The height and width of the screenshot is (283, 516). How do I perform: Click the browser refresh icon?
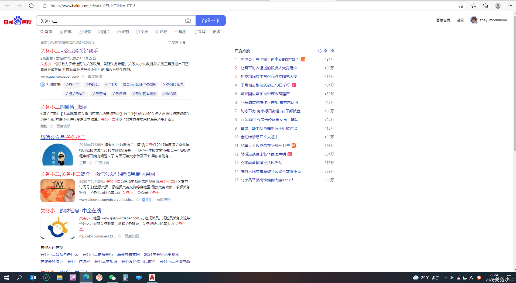(31, 6)
